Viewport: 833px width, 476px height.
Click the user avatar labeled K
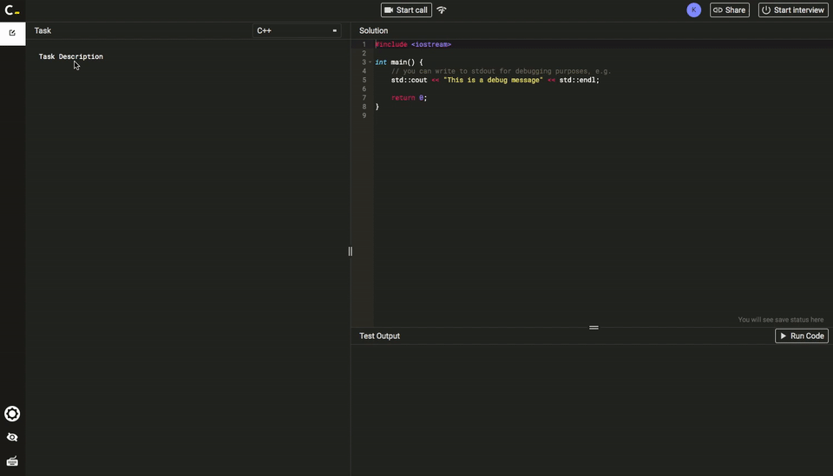coord(693,10)
